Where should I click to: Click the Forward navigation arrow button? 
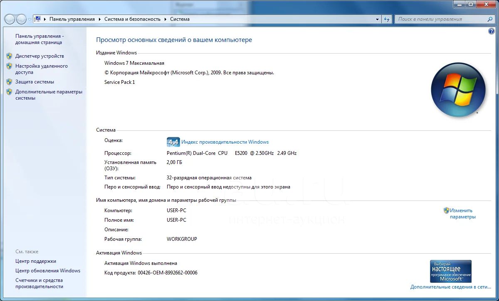(21, 19)
